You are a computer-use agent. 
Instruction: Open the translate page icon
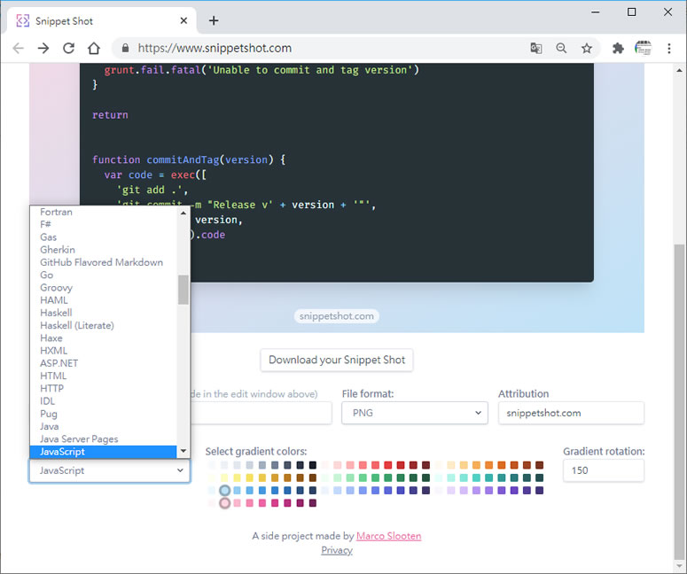coord(535,48)
